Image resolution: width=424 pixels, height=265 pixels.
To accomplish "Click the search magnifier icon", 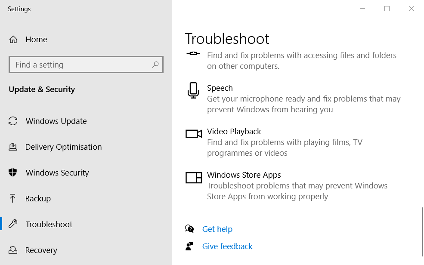I will pos(155,65).
